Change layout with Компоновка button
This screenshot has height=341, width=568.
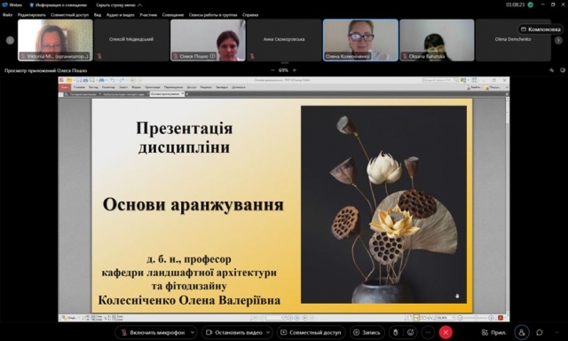click(x=540, y=29)
